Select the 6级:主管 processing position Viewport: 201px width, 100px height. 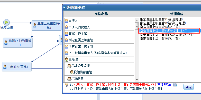coord(160,38)
